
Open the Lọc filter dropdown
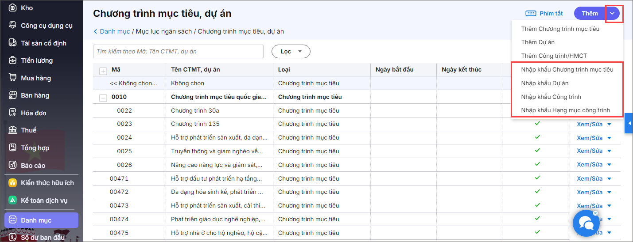click(291, 52)
